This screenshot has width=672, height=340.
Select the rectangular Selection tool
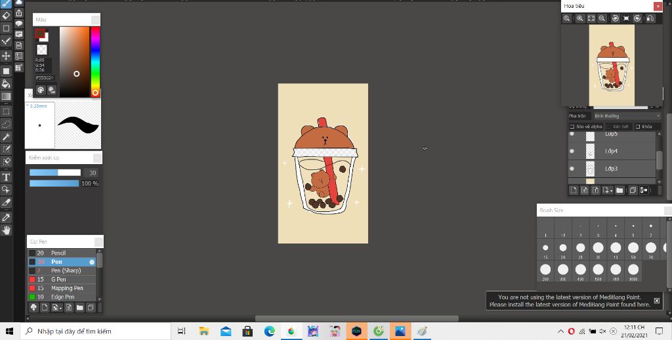point(6,112)
